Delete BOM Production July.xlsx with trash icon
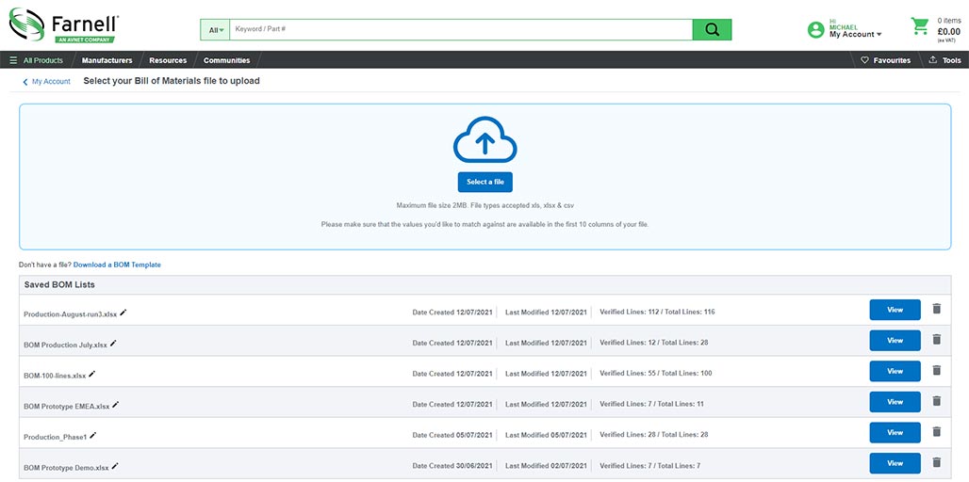 [x=936, y=340]
